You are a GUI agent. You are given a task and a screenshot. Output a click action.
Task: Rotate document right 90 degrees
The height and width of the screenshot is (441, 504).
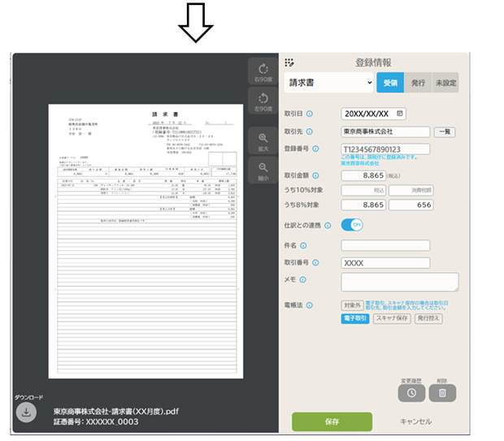click(x=263, y=71)
